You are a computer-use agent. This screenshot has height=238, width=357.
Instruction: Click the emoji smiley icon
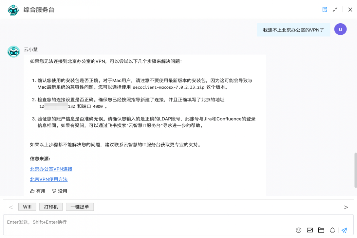[298, 230]
